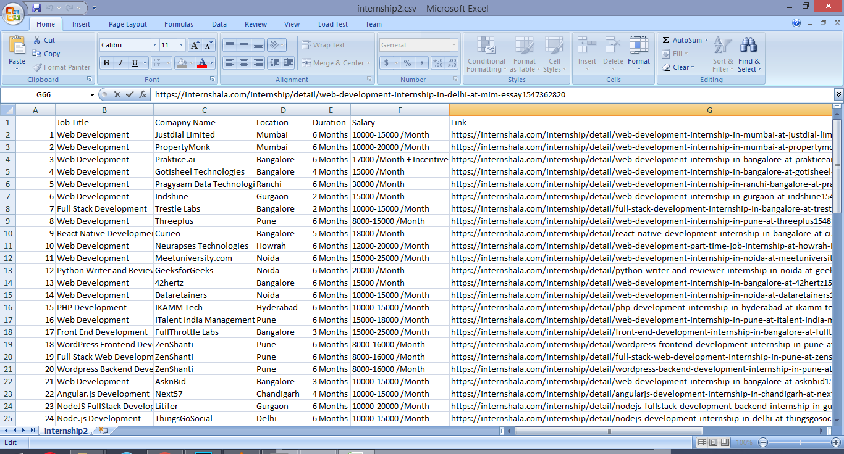Open the Office Button menu
The image size is (844, 454).
click(14, 12)
